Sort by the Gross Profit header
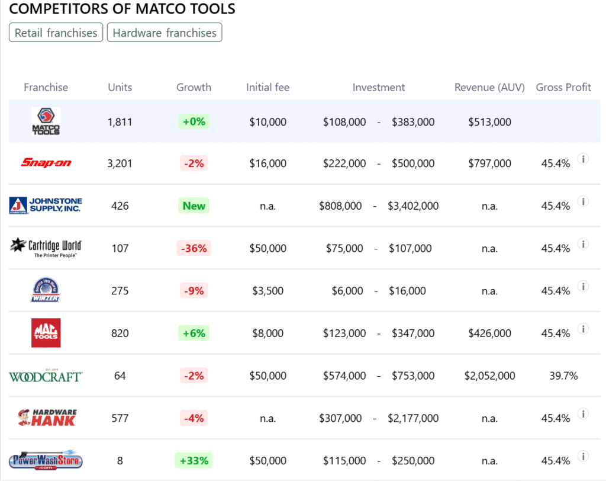This screenshot has width=606, height=481. [x=563, y=88]
